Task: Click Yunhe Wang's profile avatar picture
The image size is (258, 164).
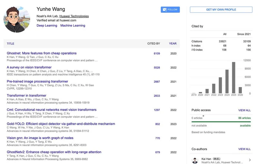Action: tap(17, 19)
